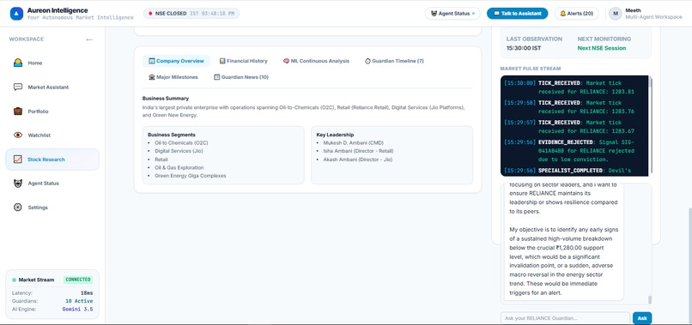Go to Home in the sidebar
Image resolution: width=692 pixels, height=325 pixels.
(52, 63)
